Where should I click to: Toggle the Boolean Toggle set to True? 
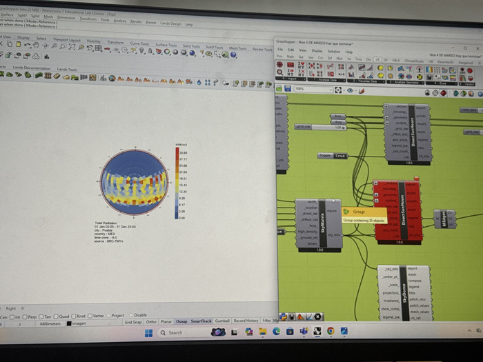pyautogui.click(x=339, y=157)
